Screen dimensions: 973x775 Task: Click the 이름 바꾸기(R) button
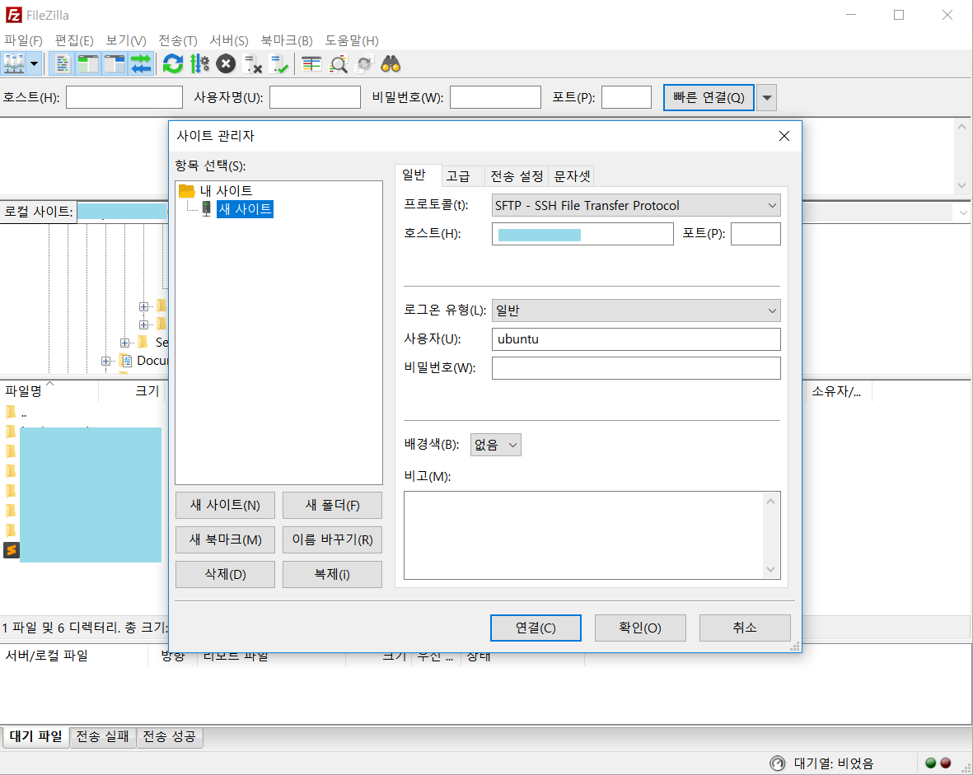(x=332, y=539)
